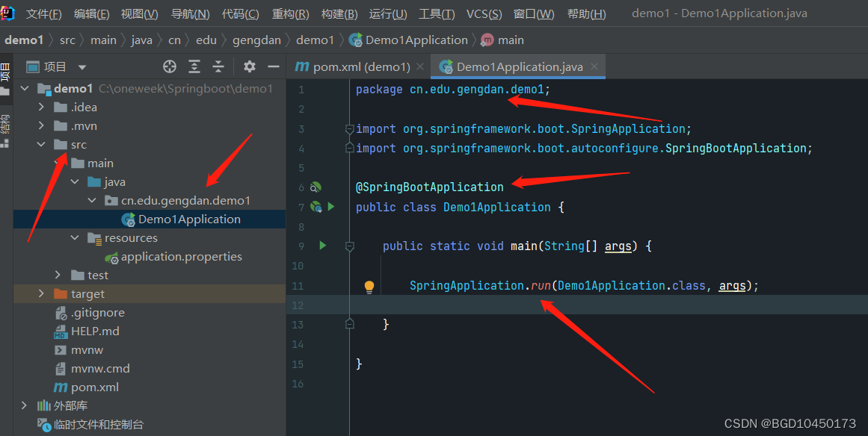
Task: Click the collapse all icon in project panel
Action: coord(218,67)
